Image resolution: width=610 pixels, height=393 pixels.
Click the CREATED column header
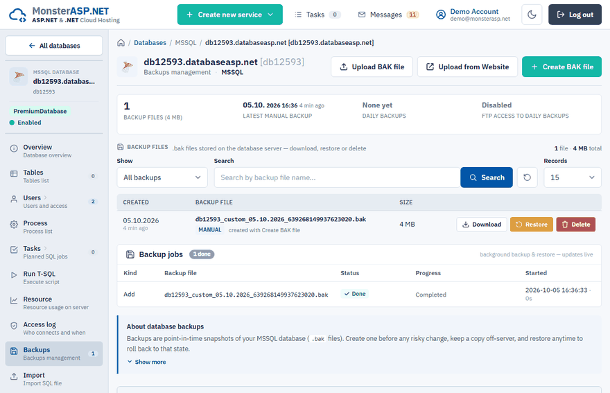(136, 202)
